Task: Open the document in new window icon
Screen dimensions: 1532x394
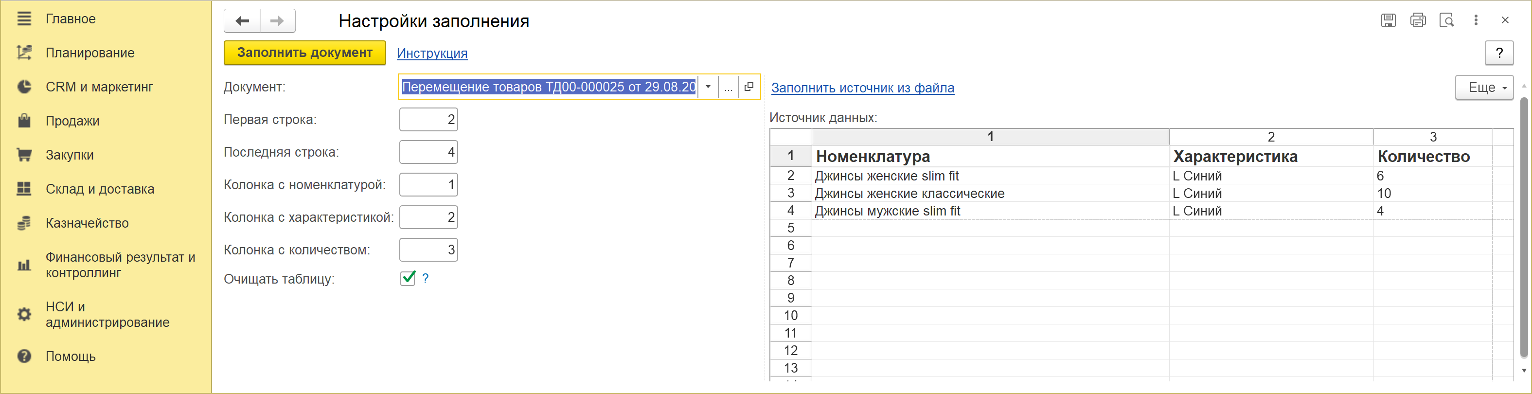Action: [749, 87]
